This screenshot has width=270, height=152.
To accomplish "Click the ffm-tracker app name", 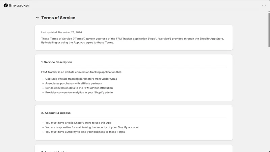I will click(x=19, y=5).
